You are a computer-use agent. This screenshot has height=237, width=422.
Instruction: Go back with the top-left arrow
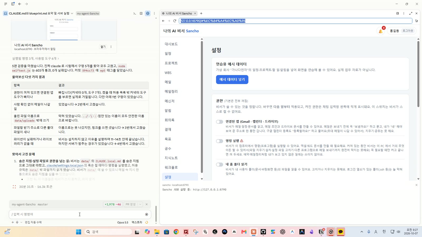click(x=20, y=4)
